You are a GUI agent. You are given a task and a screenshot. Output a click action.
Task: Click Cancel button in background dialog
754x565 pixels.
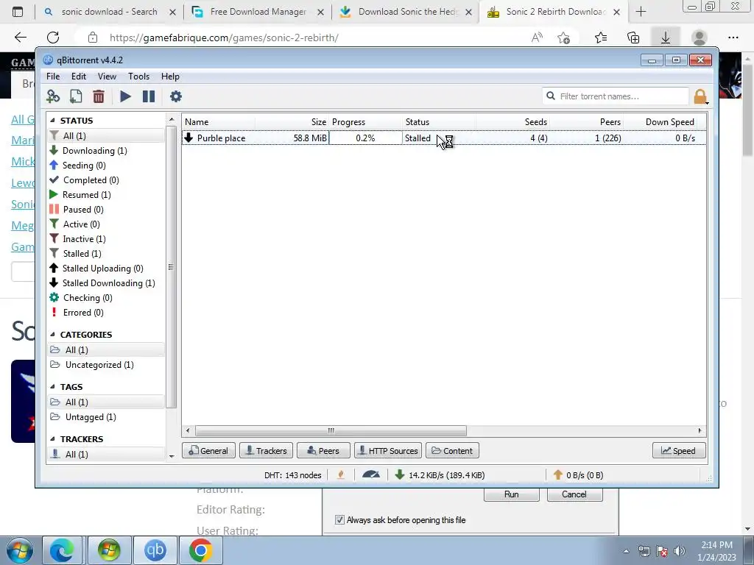574,494
